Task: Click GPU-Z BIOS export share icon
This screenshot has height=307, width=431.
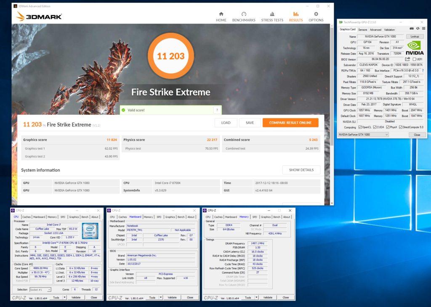Action: coord(407,59)
